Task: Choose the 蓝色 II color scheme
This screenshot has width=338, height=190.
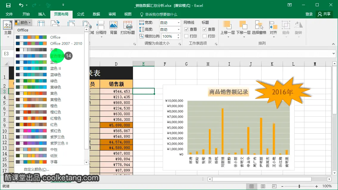Action: [x=50, y=68]
